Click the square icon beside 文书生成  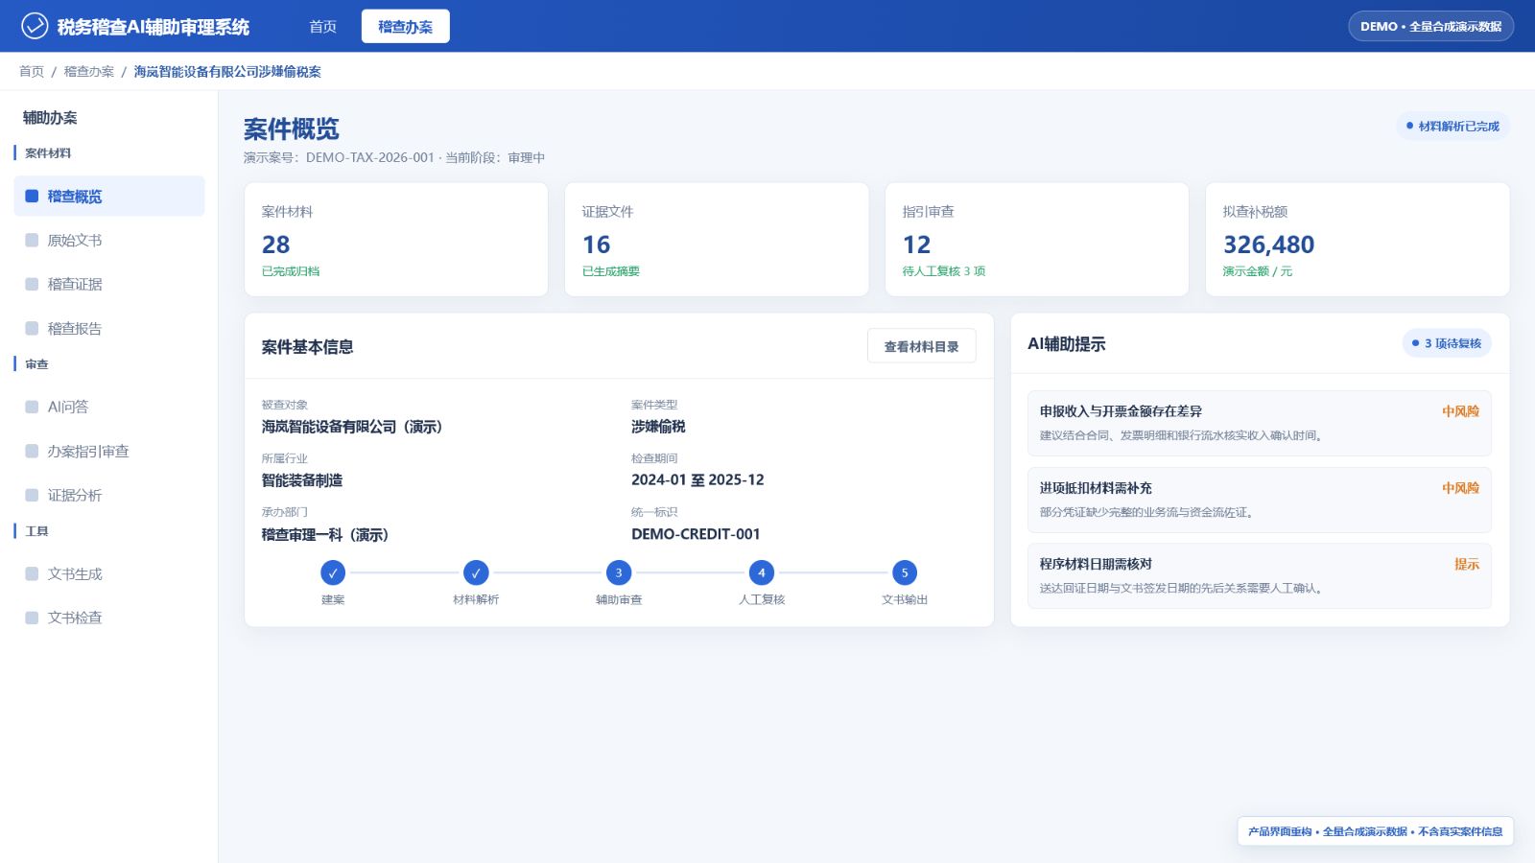pos(32,573)
